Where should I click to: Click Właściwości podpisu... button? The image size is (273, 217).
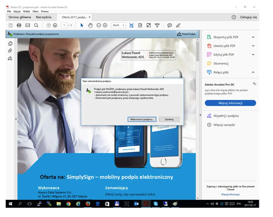pyautogui.click(x=142, y=119)
